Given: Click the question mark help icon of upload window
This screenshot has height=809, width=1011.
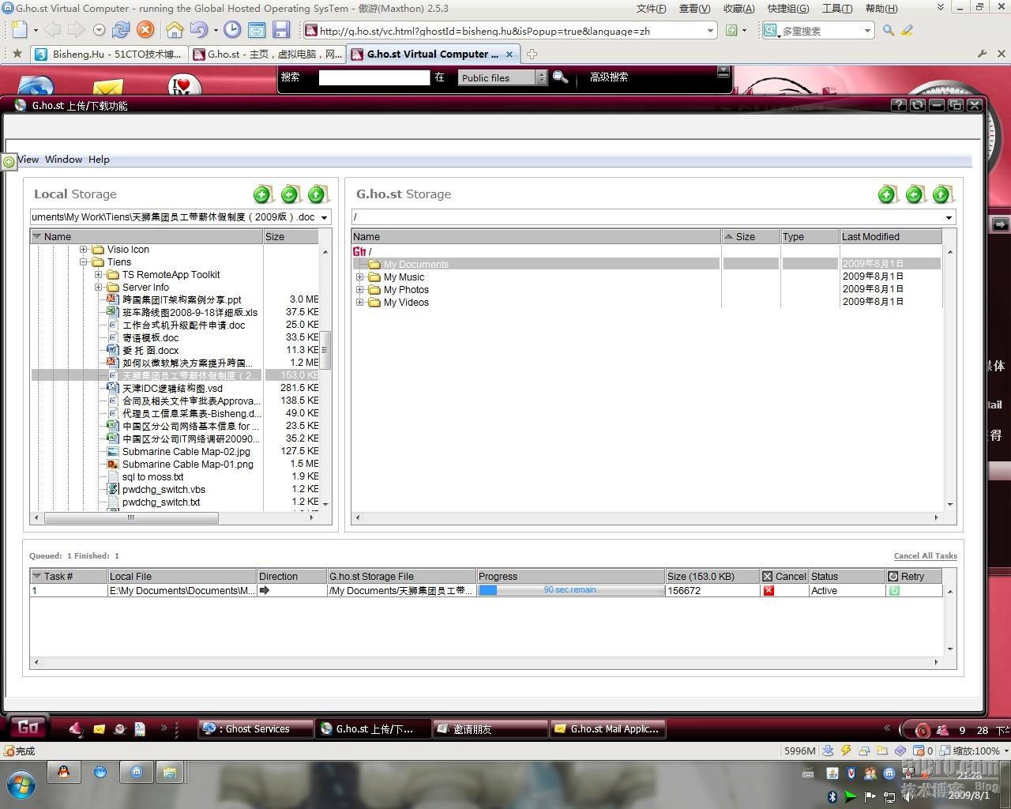Looking at the screenshot, I should (898, 105).
